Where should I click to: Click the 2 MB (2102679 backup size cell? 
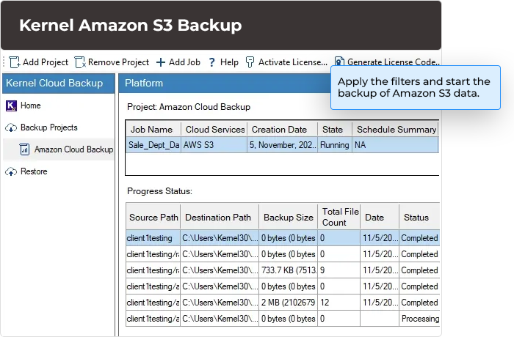pyautogui.click(x=289, y=303)
